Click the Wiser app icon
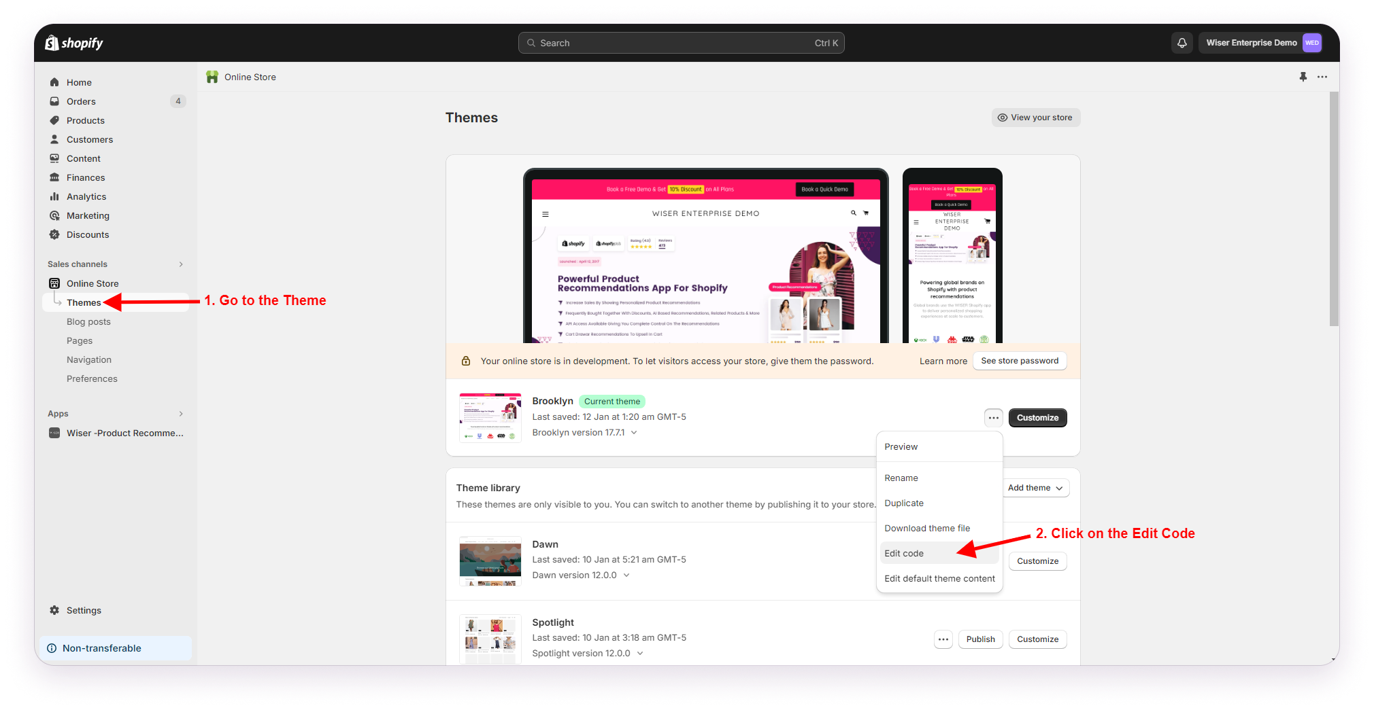 point(54,433)
